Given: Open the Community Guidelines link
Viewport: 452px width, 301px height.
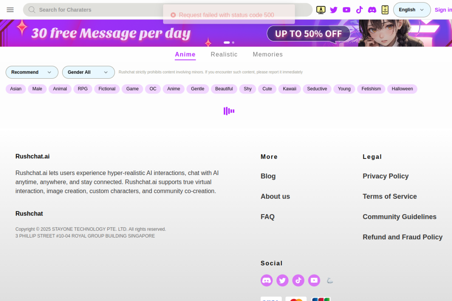Looking at the screenshot, I should [x=399, y=217].
